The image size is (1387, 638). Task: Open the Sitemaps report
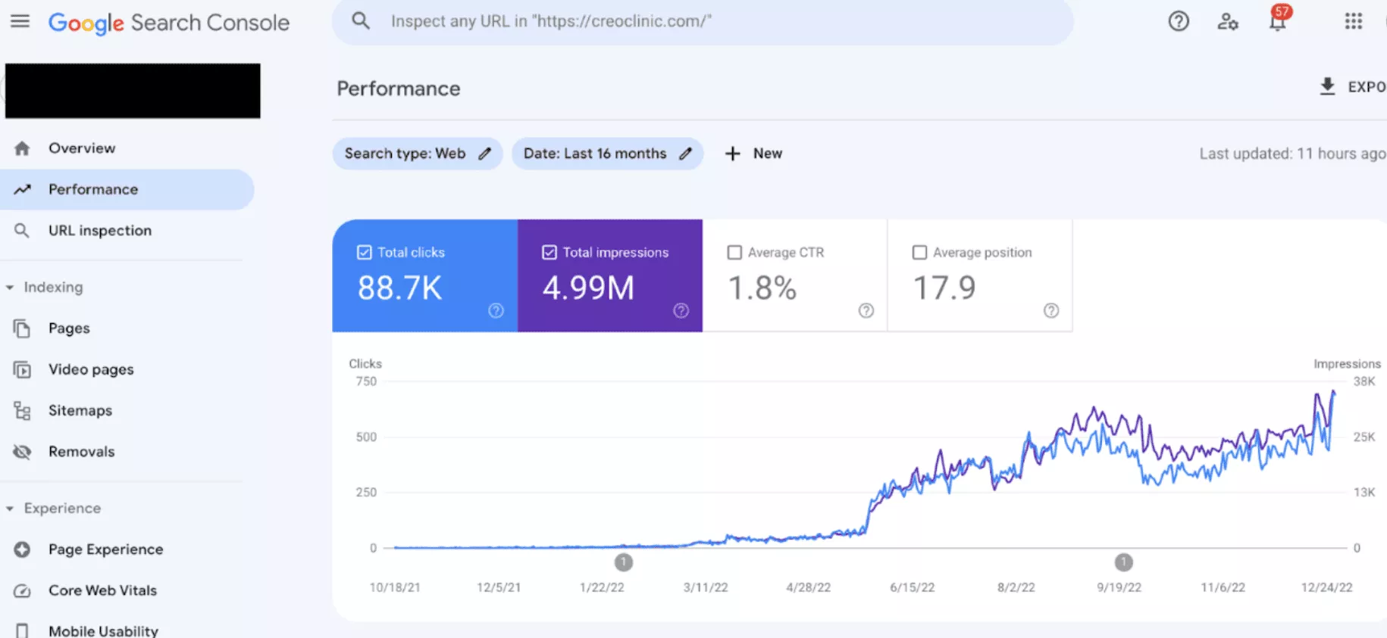80,411
